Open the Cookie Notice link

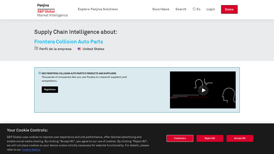click(31, 150)
